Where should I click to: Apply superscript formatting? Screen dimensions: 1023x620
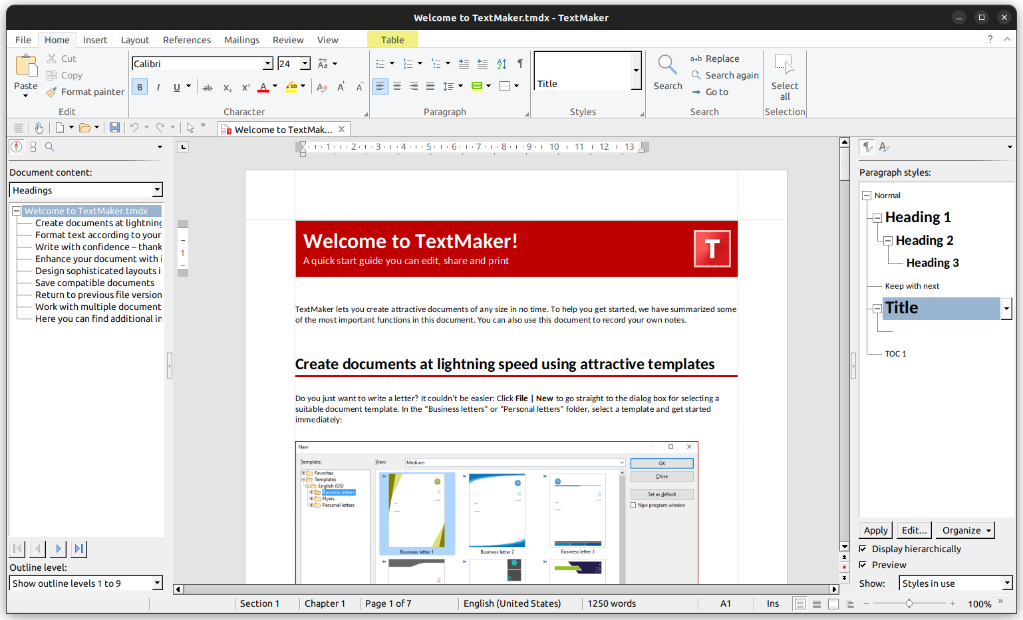click(245, 87)
